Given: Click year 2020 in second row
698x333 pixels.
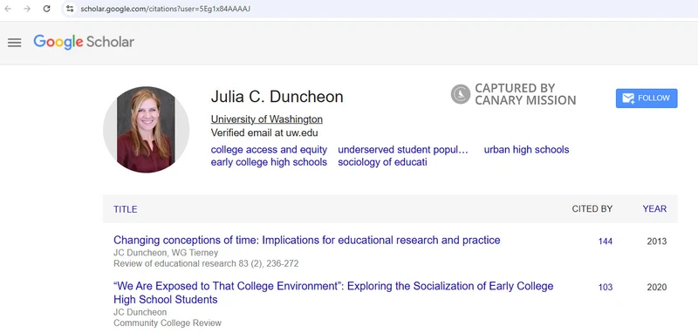Looking at the screenshot, I should pyautogui.click(x=657, y=287).
